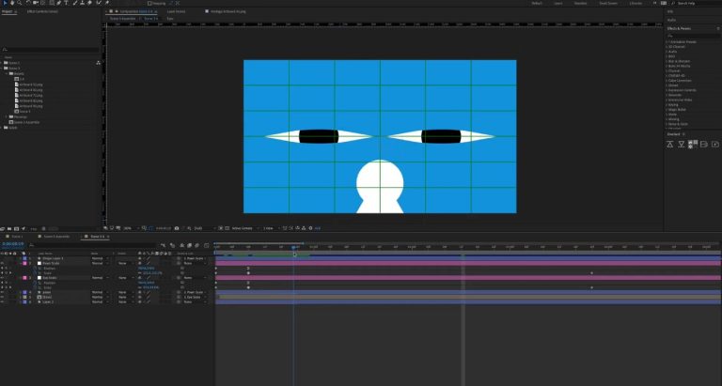The width and height of the screenshot is (722, 386).
Task: Click the Search Help field
Action: pyautogui.click(x=691, y=3)
